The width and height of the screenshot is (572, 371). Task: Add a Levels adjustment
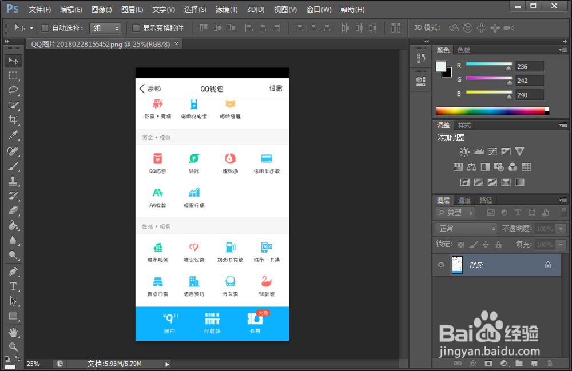tap(478, 151)
